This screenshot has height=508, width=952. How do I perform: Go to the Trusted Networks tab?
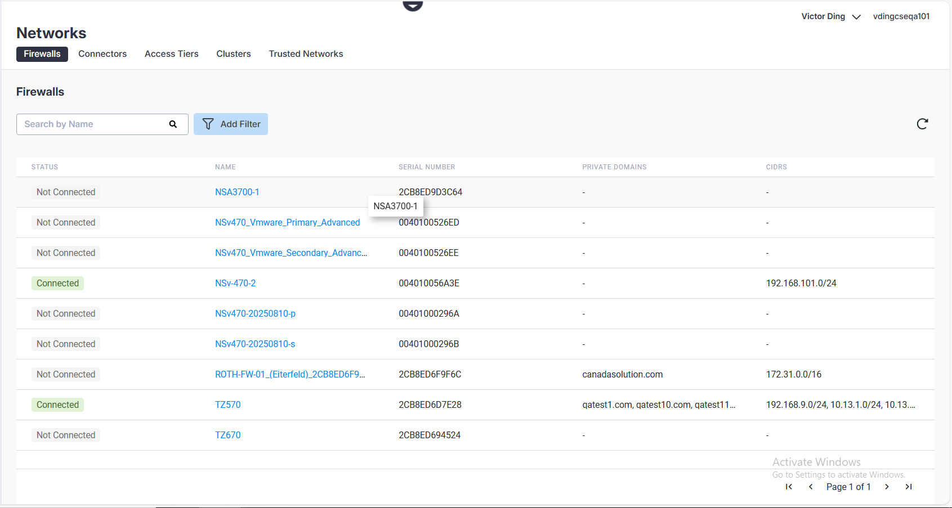(x=306, y=54)
